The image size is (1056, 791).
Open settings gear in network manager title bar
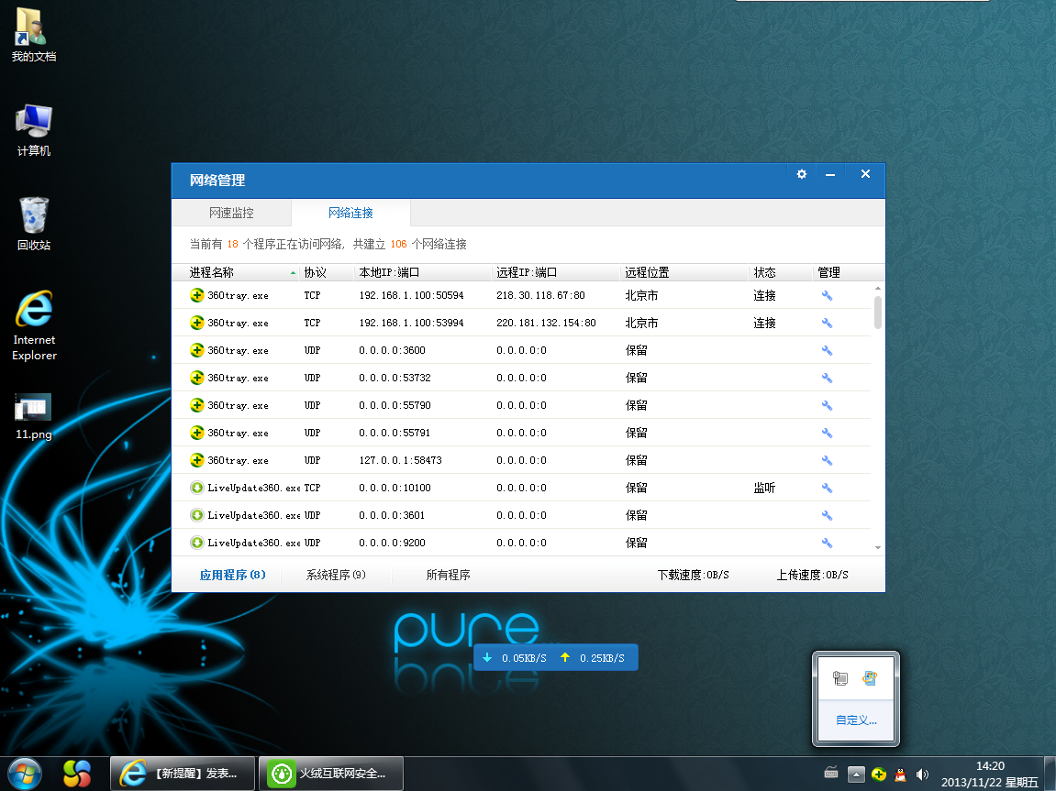(801, 174)
